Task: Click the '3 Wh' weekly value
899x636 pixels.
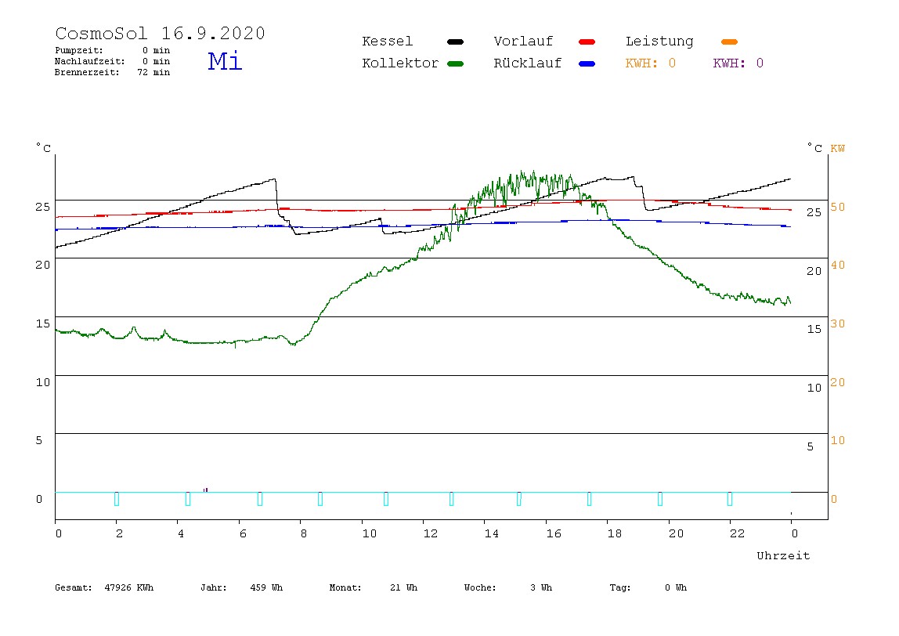Action: click(541, 587)
